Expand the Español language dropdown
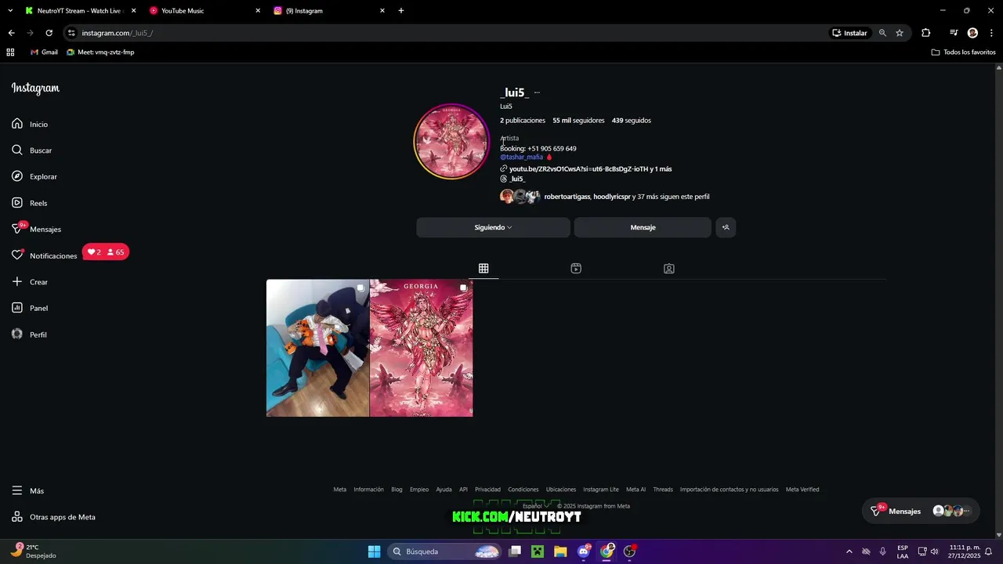 [x=536, y=506]
